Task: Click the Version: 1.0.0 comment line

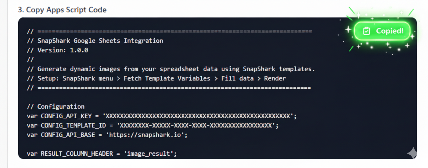Action: click(x=57, y=50)
